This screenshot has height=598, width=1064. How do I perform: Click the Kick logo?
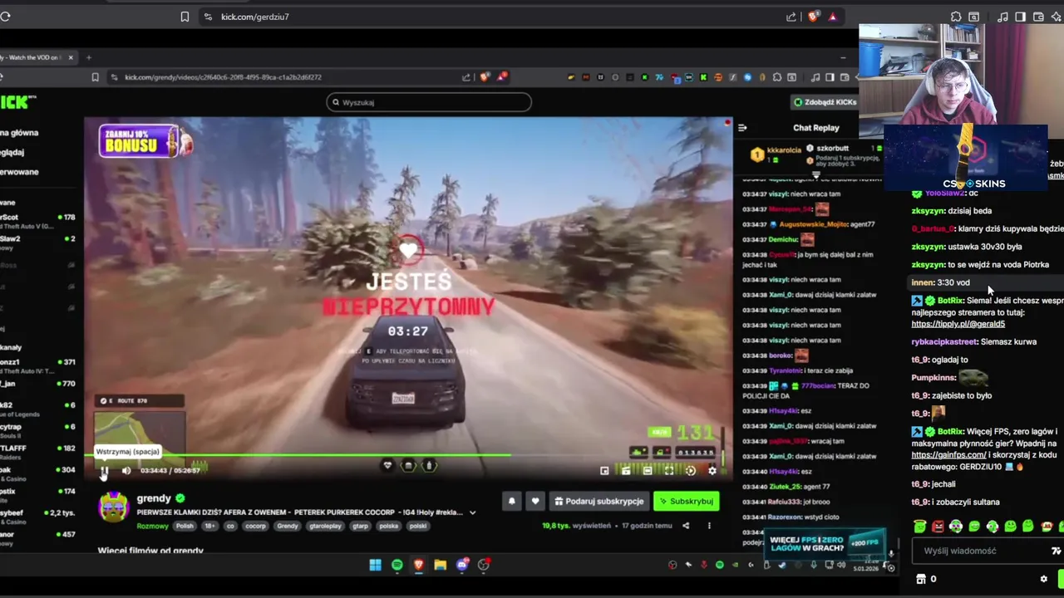pyautogui.click(x=18, y=102)
